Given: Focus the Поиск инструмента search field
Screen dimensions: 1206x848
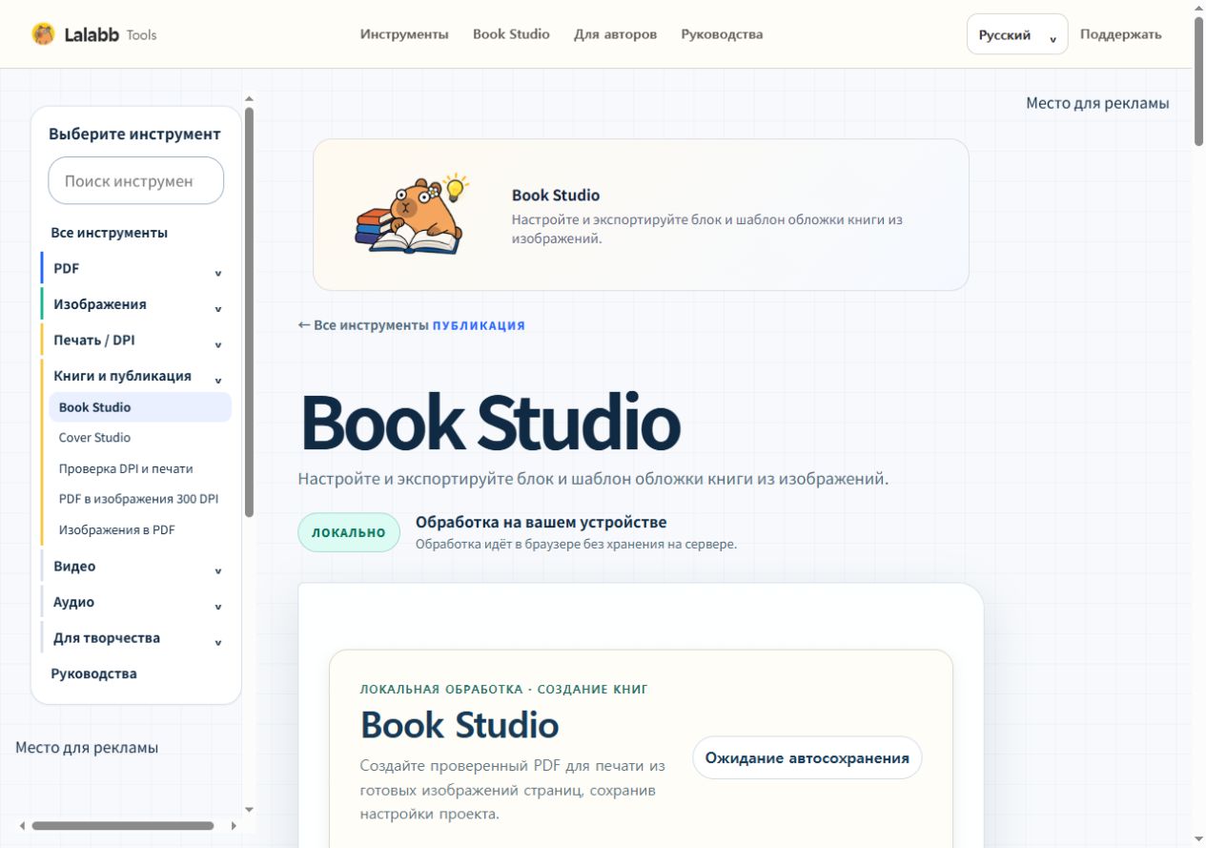Looking at the screenshot, I should point(136,180).
